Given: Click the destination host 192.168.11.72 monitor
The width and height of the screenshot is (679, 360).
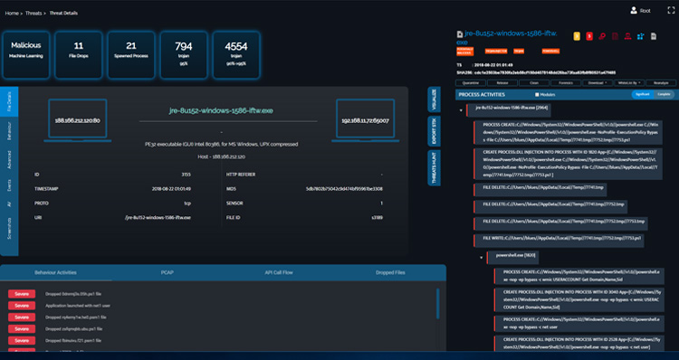Looking at the screenshot, I should [365, 120].
